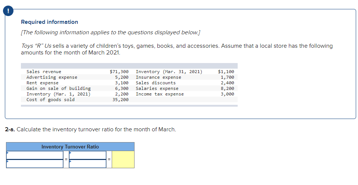Click the italic following-information note

point(111,32)
